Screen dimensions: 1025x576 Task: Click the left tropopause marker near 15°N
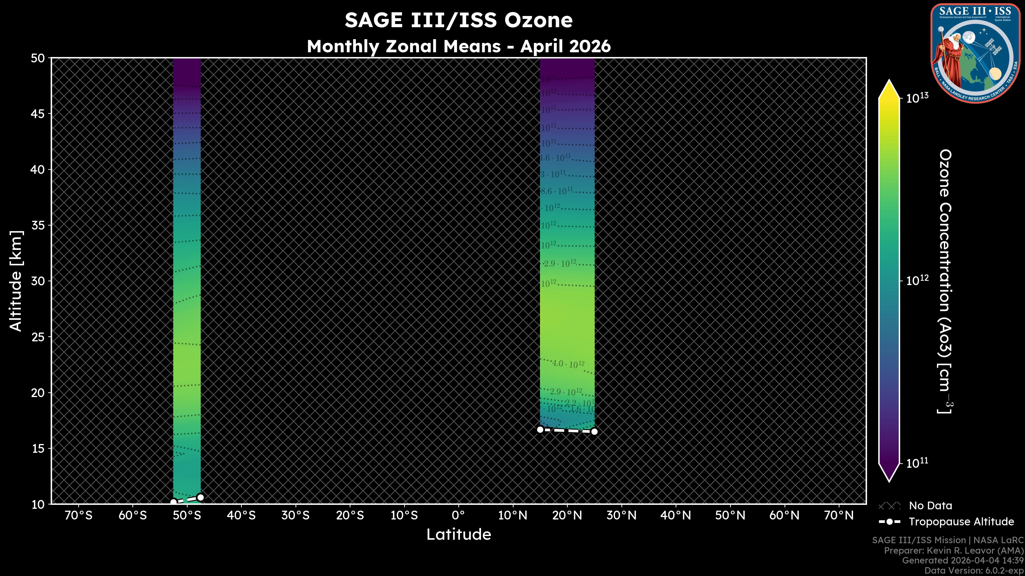tap(540, 429)
